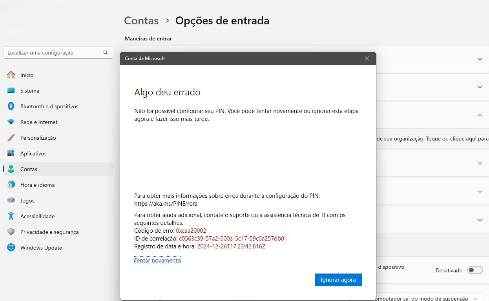The width and height of the screenshot is (489, 301).
Task: Open Rede e Internet page
Action: 58,122
